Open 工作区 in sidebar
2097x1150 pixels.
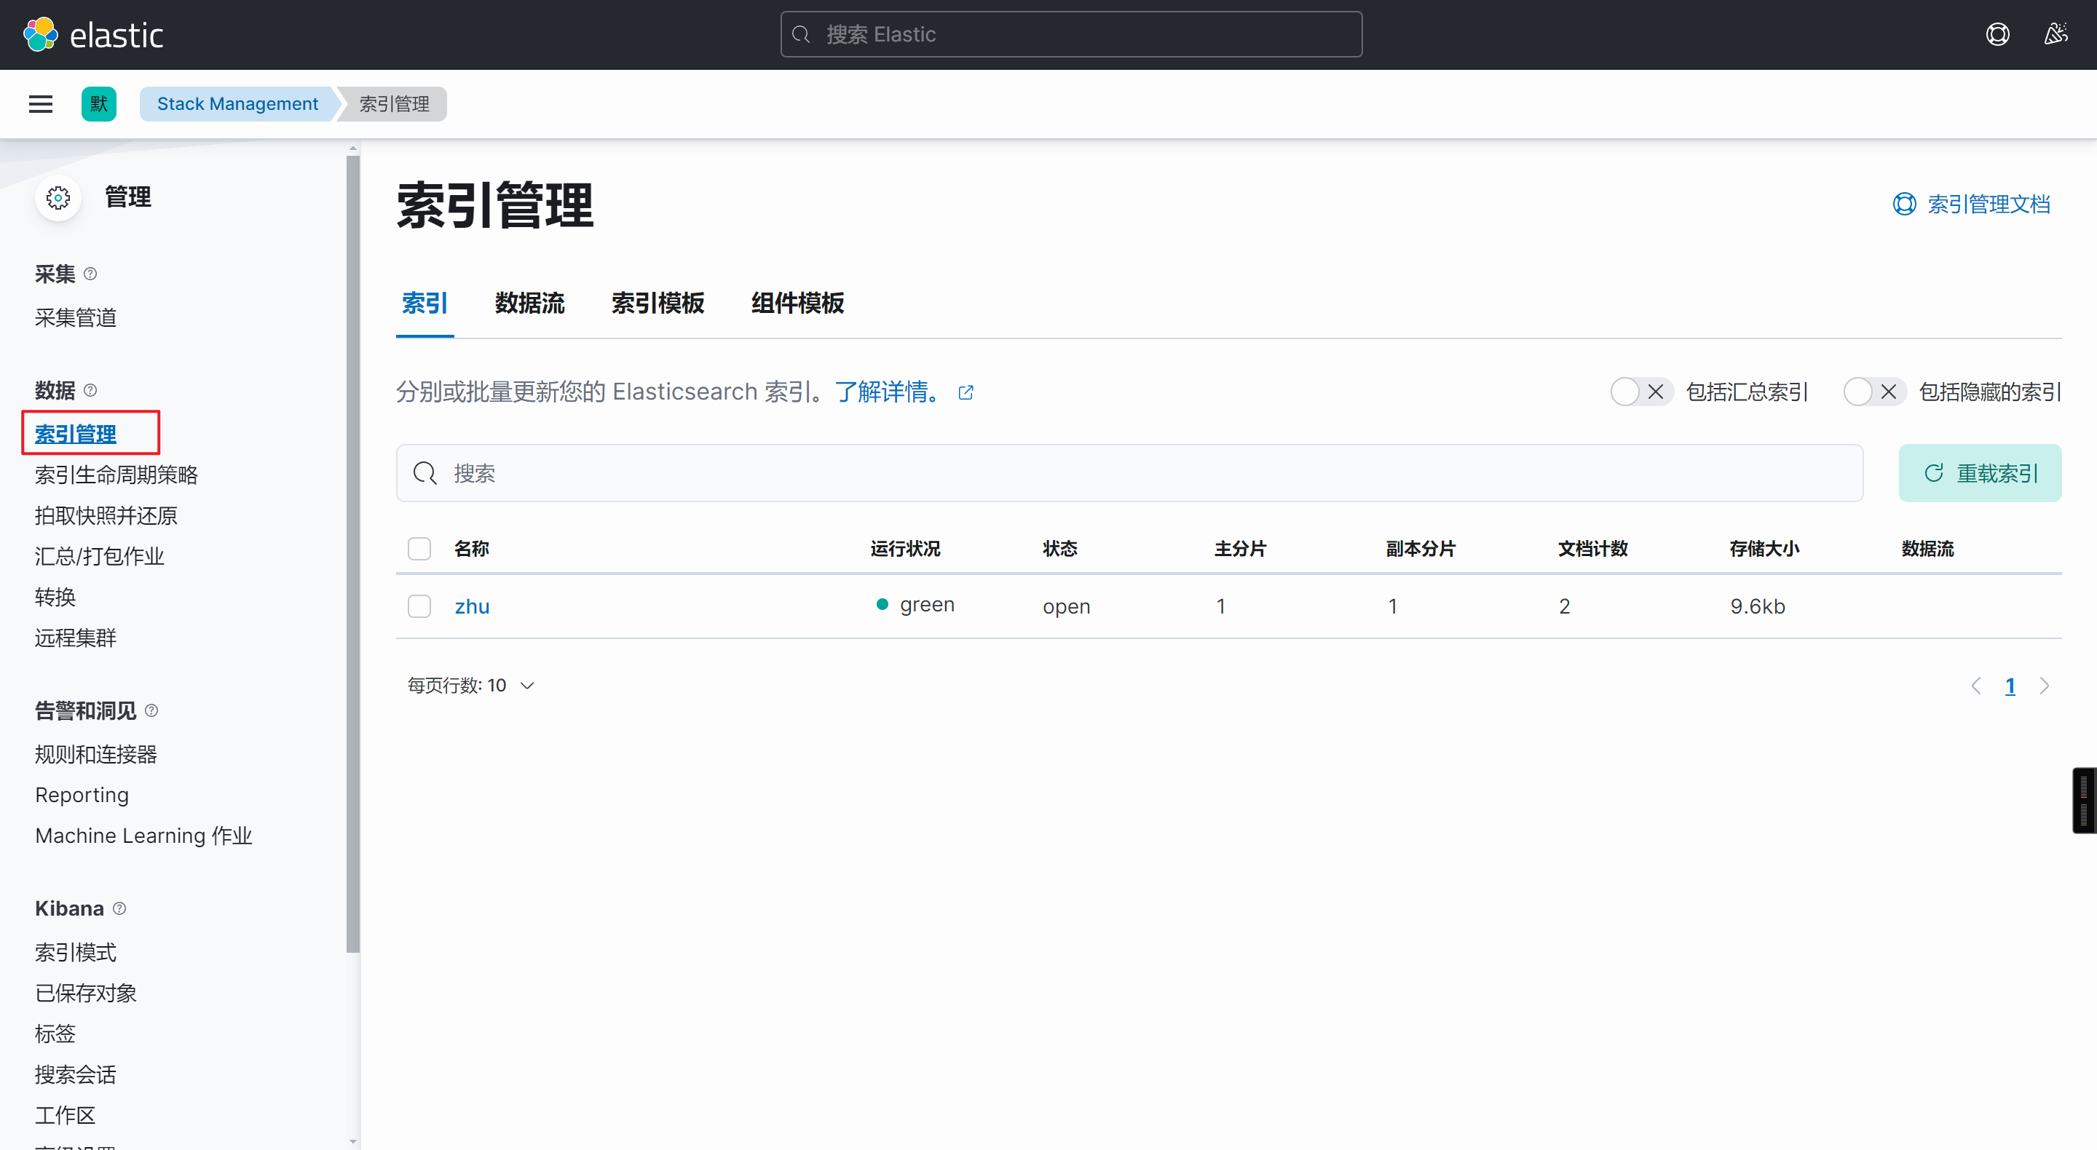pyautogui.click(x=65, y=1114)
